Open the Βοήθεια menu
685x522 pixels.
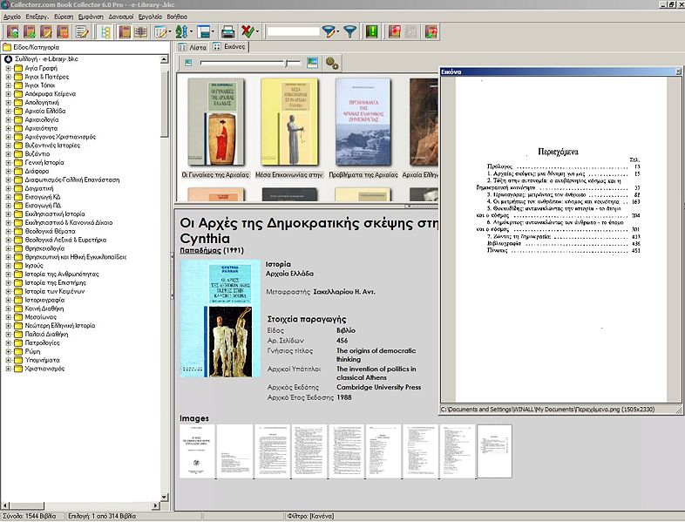pyautogui.click(x=177, y=17)
